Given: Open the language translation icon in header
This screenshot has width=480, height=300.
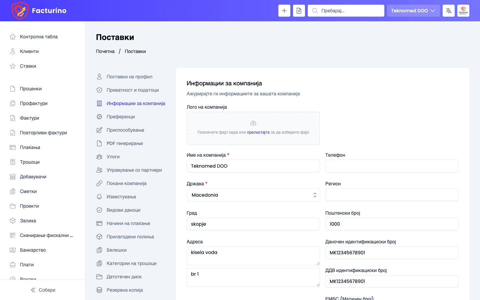Looking at the screenshot, I should point(448,10).
